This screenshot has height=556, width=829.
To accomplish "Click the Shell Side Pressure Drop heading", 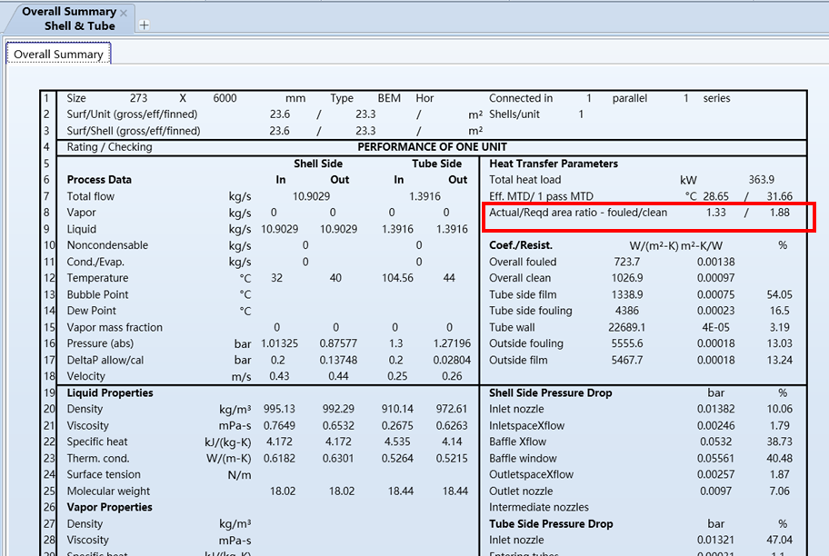I will coord(550,392).
